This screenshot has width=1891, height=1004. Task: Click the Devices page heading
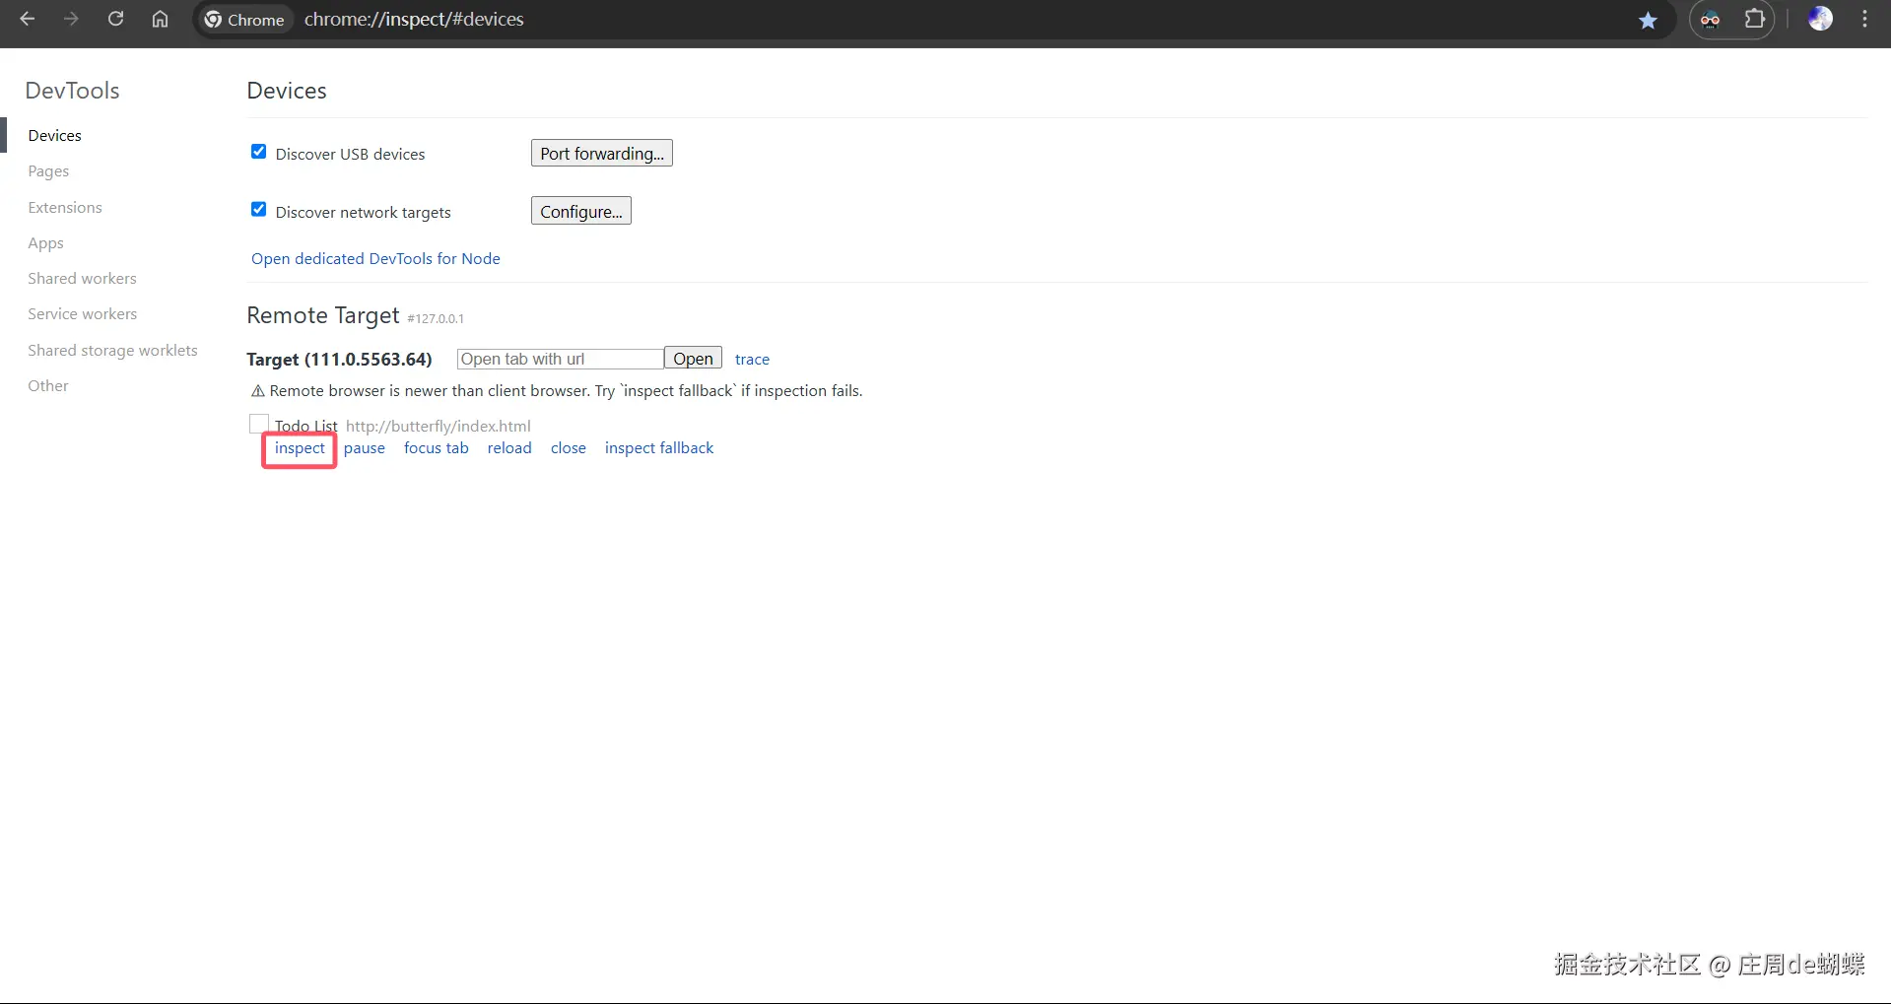tap(287, 91)
